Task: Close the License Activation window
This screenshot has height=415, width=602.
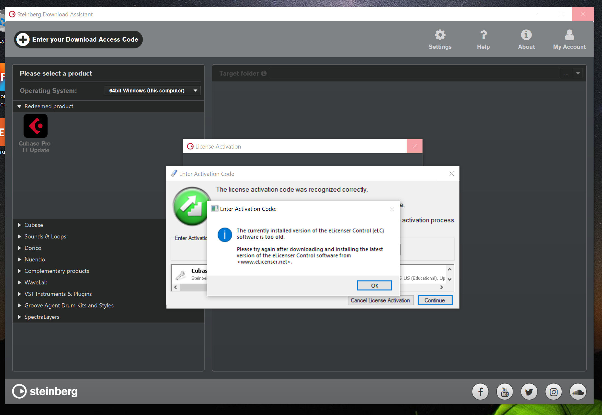Action: coord(415,146)
